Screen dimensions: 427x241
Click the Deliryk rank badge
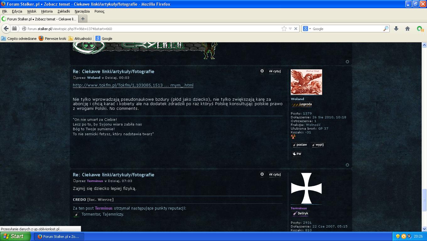pos(300,213)
